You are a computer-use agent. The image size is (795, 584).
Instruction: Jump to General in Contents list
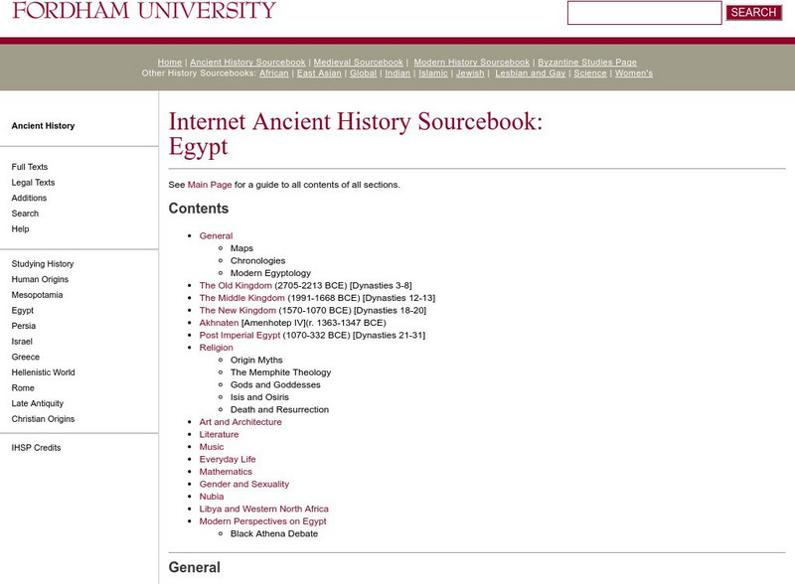(x=216, y=235)
